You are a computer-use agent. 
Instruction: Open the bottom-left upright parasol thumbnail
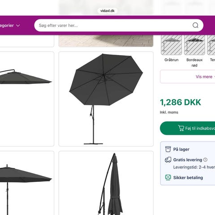click(27, 183)
